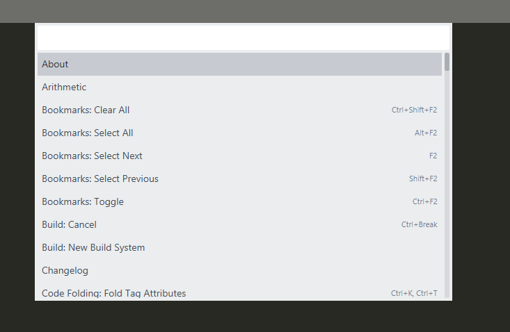Pick Bookmarks: Select Previous
The width and height of the screenshot is (510, 332).
point(100,179)
